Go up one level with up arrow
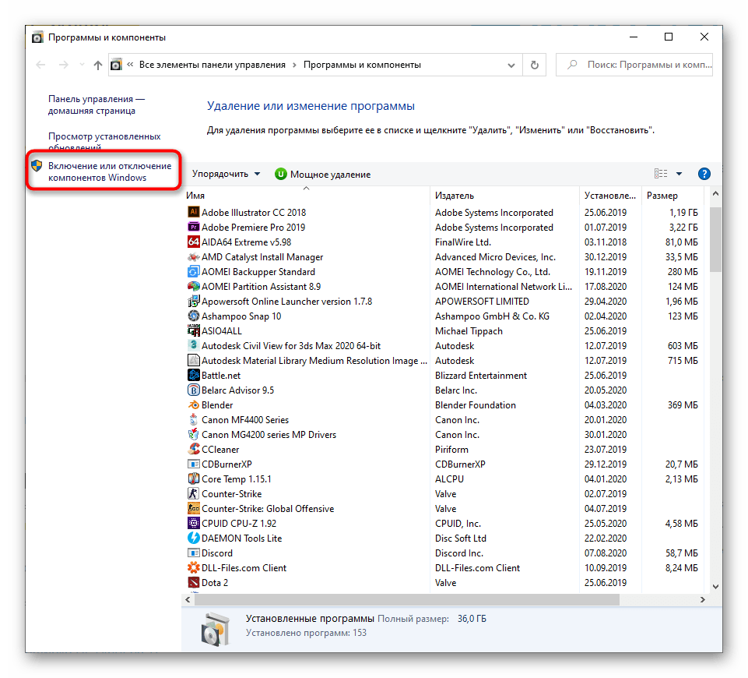The height and width of the screenshot is (678, 748). point(97,65)
